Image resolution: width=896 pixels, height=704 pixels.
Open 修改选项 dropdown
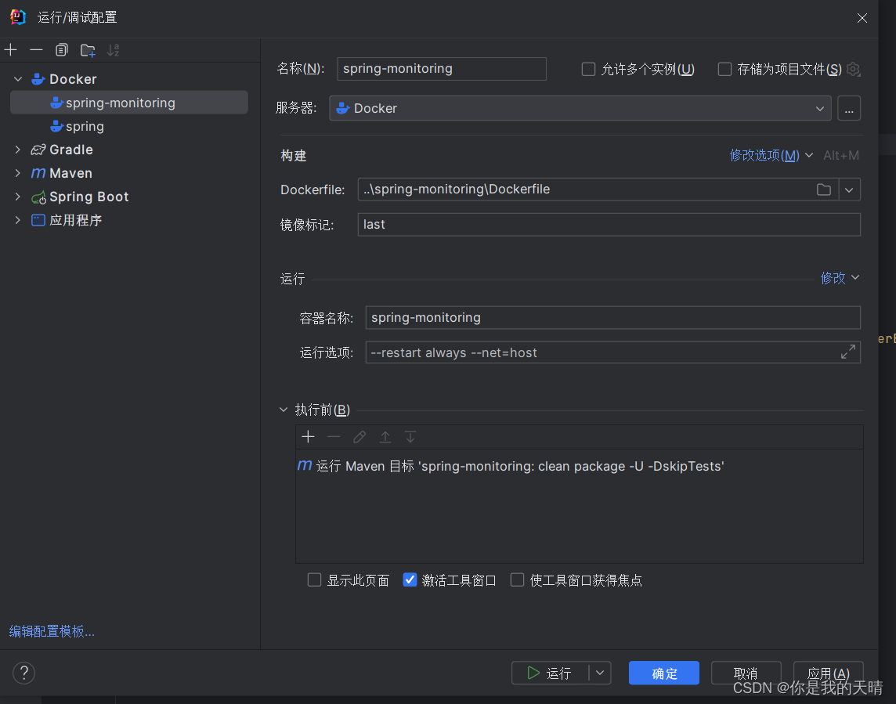[x=771, y=155]
